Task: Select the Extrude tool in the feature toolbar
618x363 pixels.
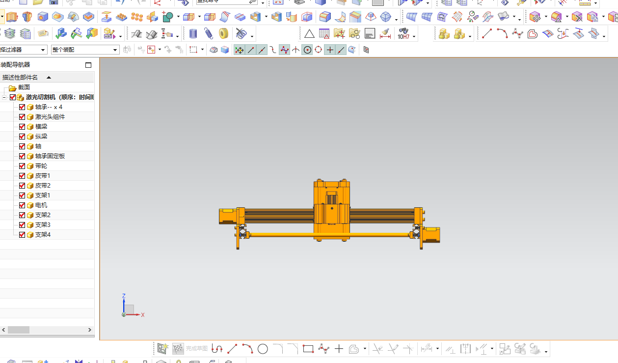Action: pyautogui.click(x=12, y=18)
